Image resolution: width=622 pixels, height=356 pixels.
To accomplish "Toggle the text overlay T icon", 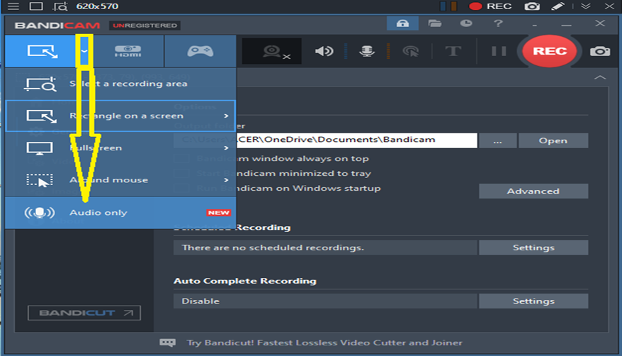I will (453, 51).
